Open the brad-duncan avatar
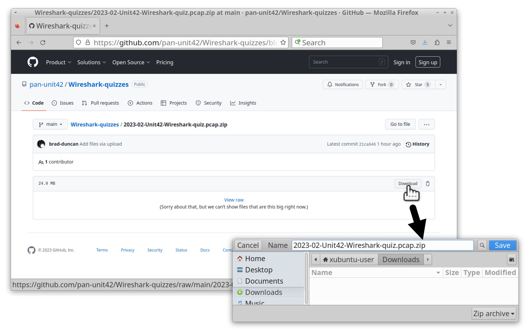Viewport: 528px width, 331px height. pyautogui.click(x=41, y=144)
